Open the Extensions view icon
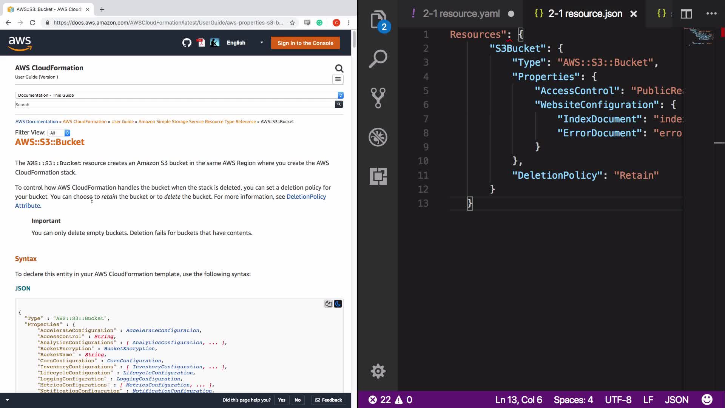725x408 pixels. (378, 176)
